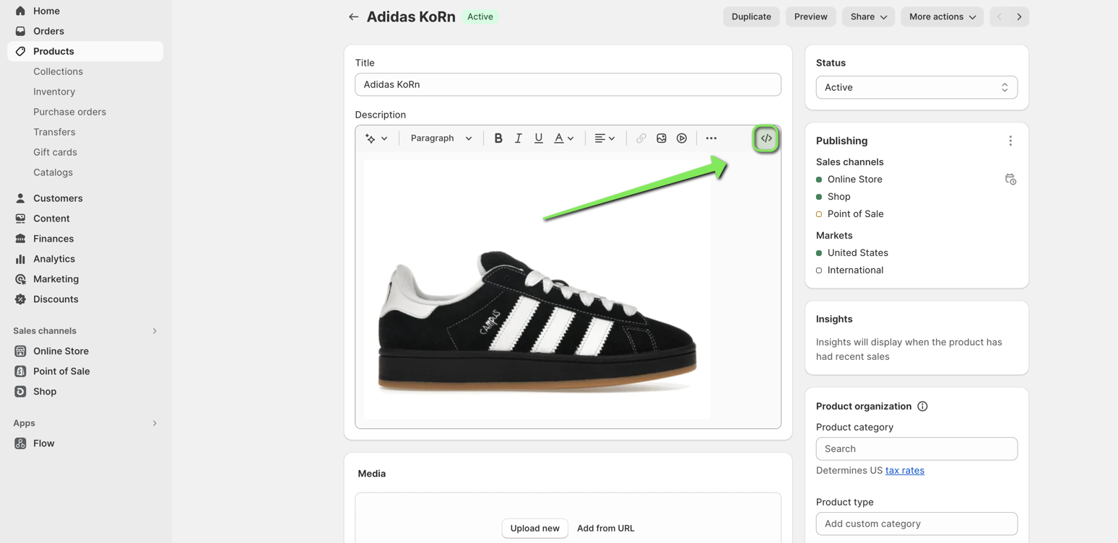Image resolution: width=1118 pixels, height=543 pixels.
Task: Open Inventory in the sidebar
Action: [x=54, y=92]
